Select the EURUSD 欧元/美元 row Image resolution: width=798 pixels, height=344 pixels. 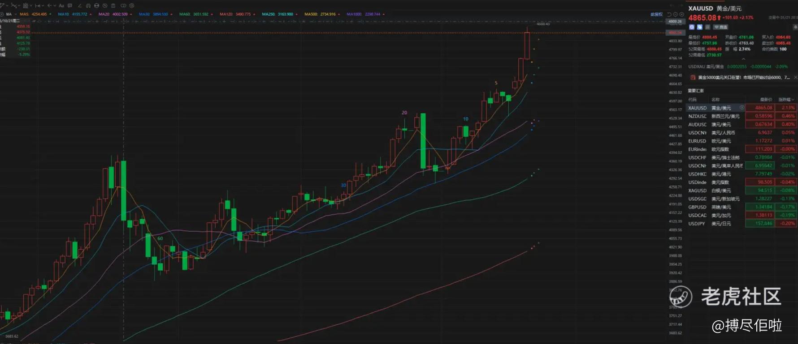[x=742, y=141]
